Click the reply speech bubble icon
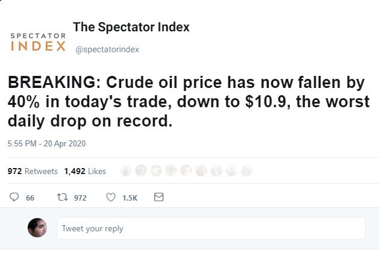Viewport: 379px width, 256px height. pyautogui.click(x=16, y=198)
